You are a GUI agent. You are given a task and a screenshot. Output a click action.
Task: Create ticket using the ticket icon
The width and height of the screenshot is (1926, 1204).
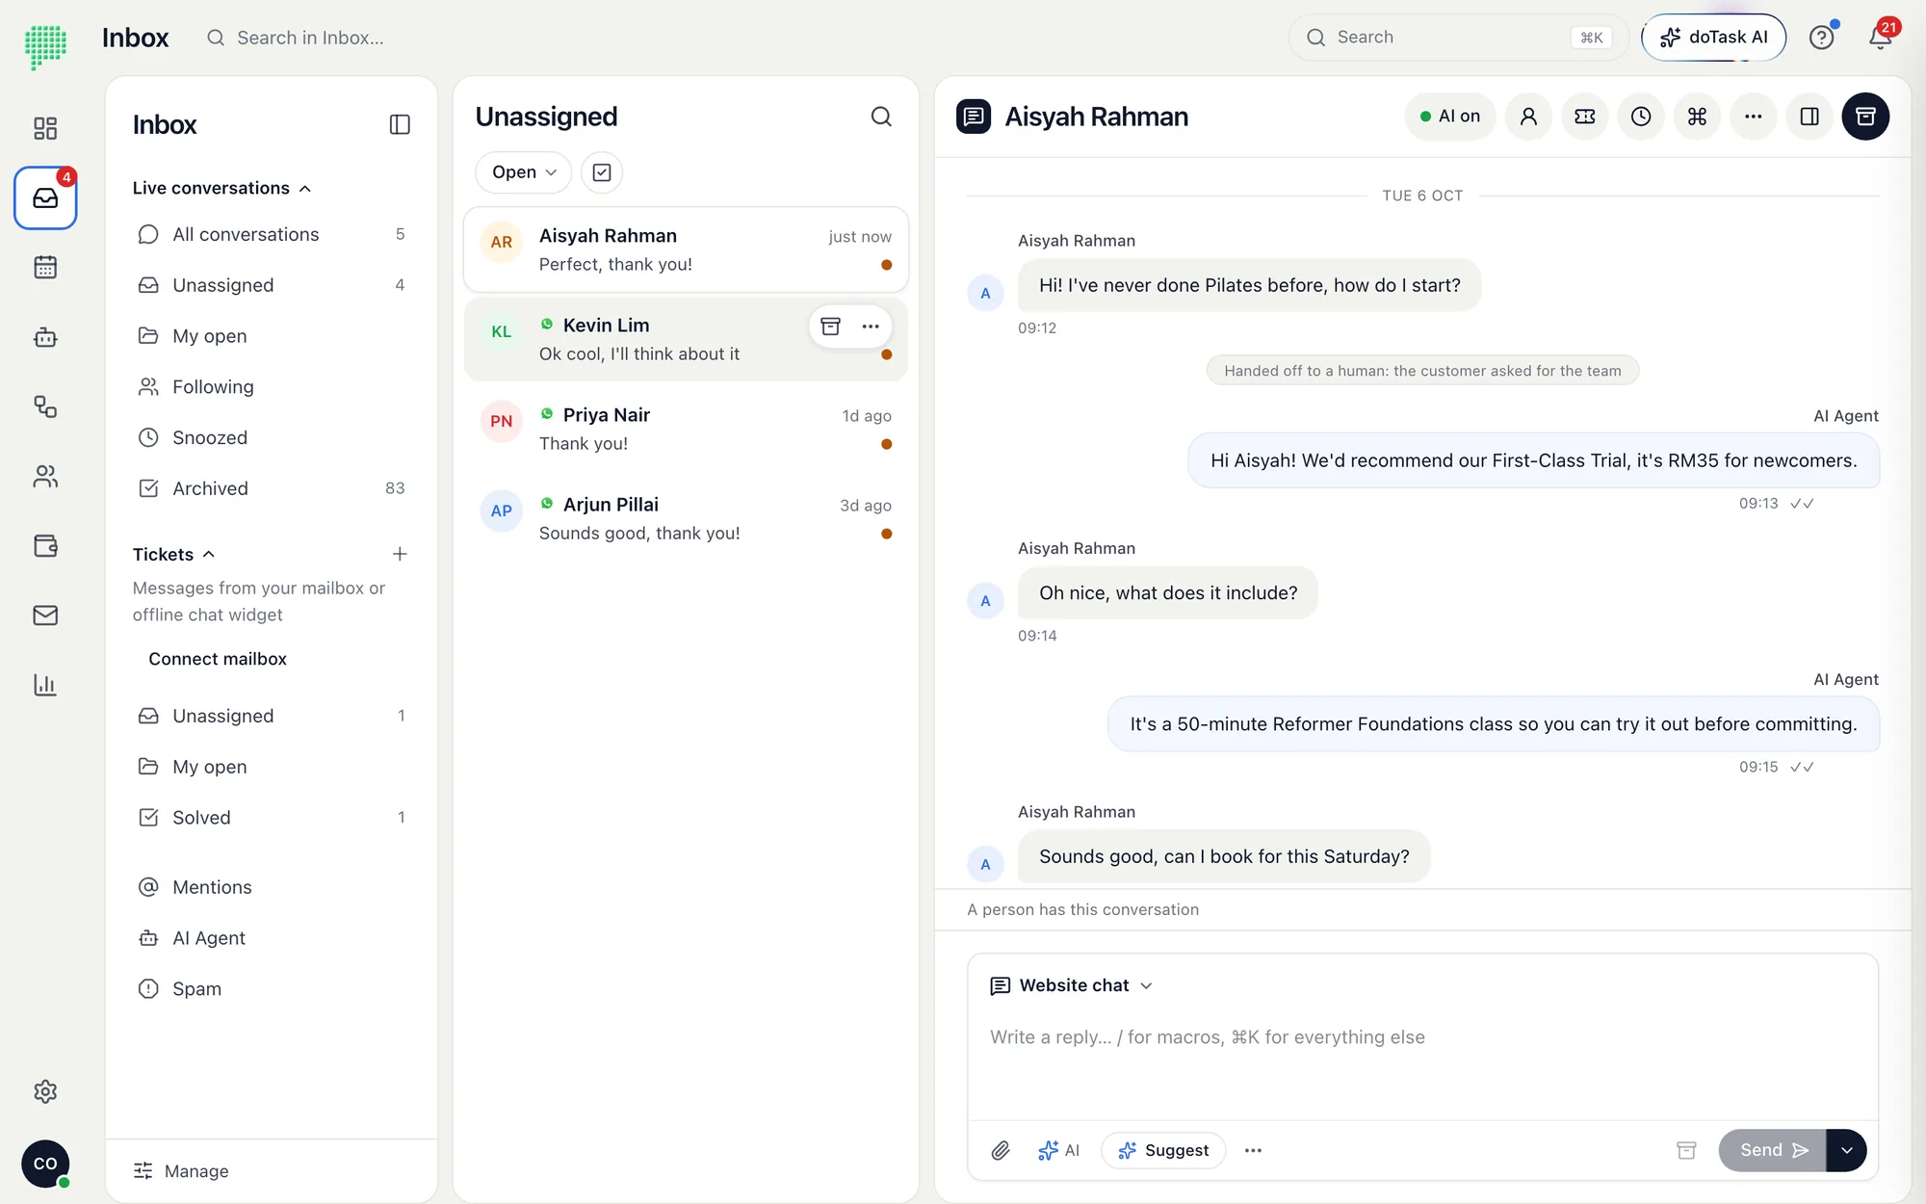click(x=1585, y=117)
